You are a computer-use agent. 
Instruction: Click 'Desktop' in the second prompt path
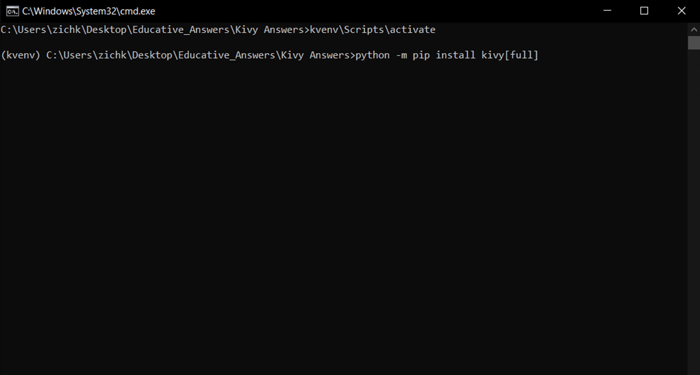click(152, 55)
